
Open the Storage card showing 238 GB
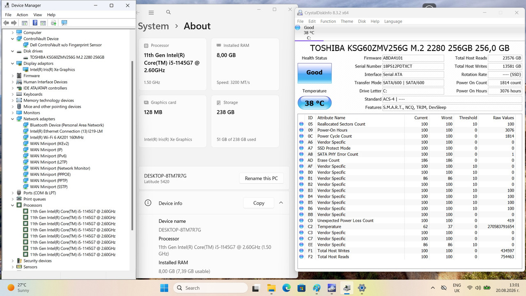pyautogui.click(x=245, y=121)
